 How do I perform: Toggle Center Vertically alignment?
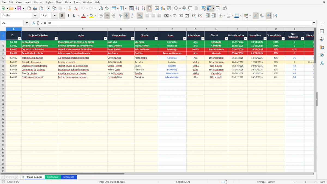[126, 16]
